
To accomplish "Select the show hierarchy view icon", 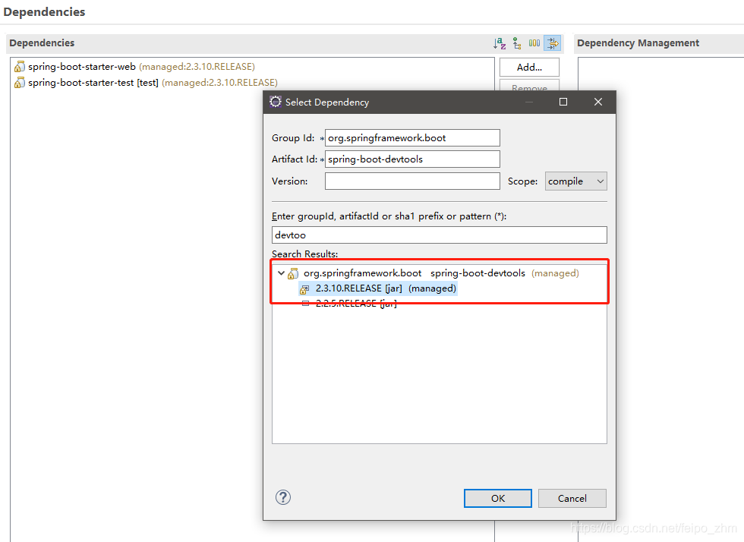I will (517, 43).
